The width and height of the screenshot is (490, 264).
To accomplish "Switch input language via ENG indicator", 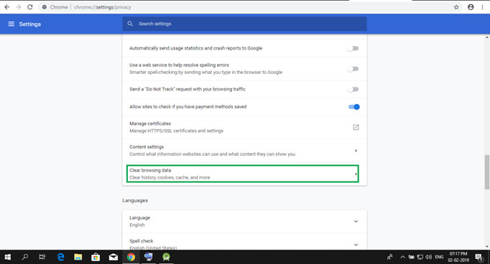I will (440, 257).
